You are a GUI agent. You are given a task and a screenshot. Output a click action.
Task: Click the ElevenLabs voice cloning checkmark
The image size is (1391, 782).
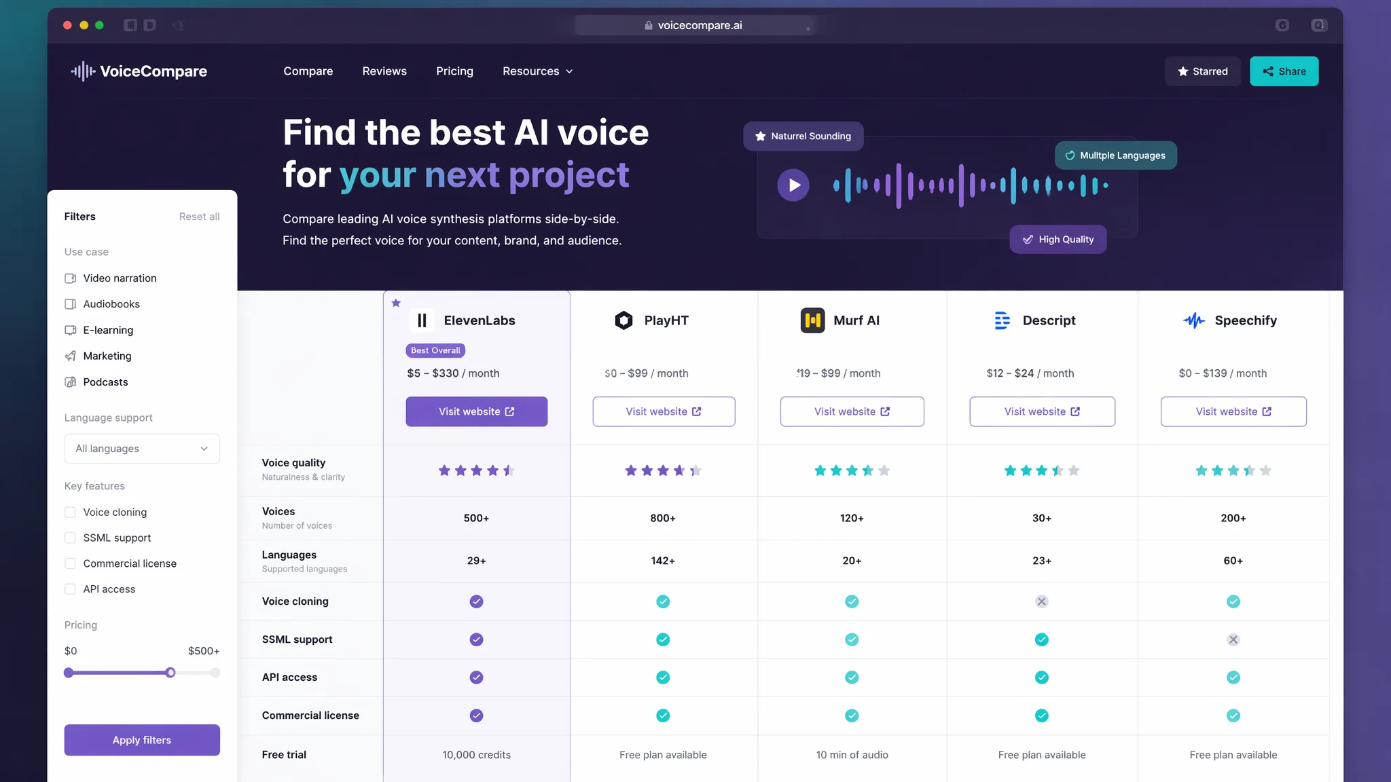[x=477, y=601]
